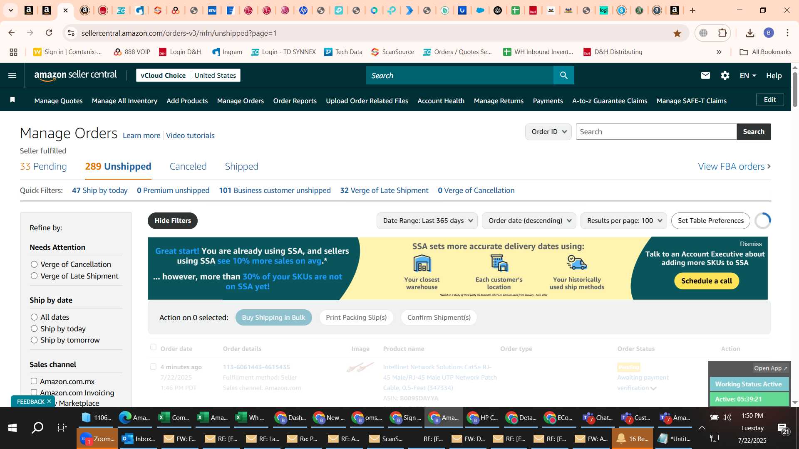Open the hamburger navigation menu
Image resolution: width=799 pixels, height=449 pixels.
tap(12, 75)
